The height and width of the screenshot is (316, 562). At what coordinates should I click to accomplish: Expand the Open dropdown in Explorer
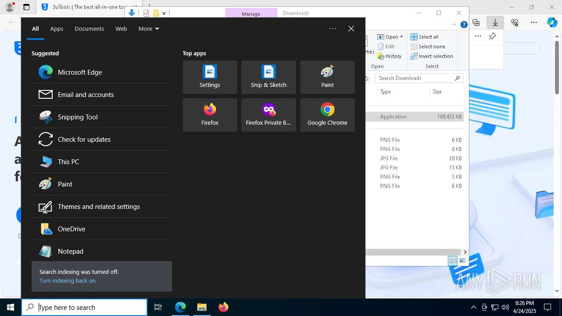click(390, 37)
